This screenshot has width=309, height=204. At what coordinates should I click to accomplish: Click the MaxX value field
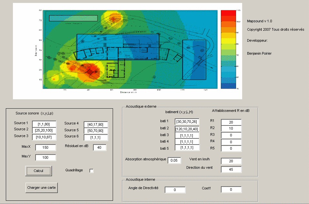point(46,147)
